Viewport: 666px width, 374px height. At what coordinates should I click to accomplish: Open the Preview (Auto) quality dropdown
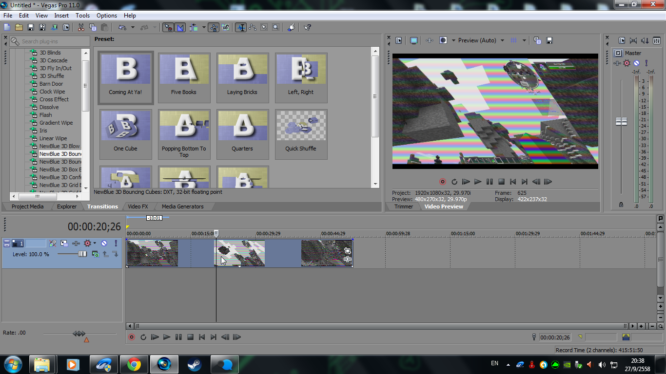click(502, 40)
